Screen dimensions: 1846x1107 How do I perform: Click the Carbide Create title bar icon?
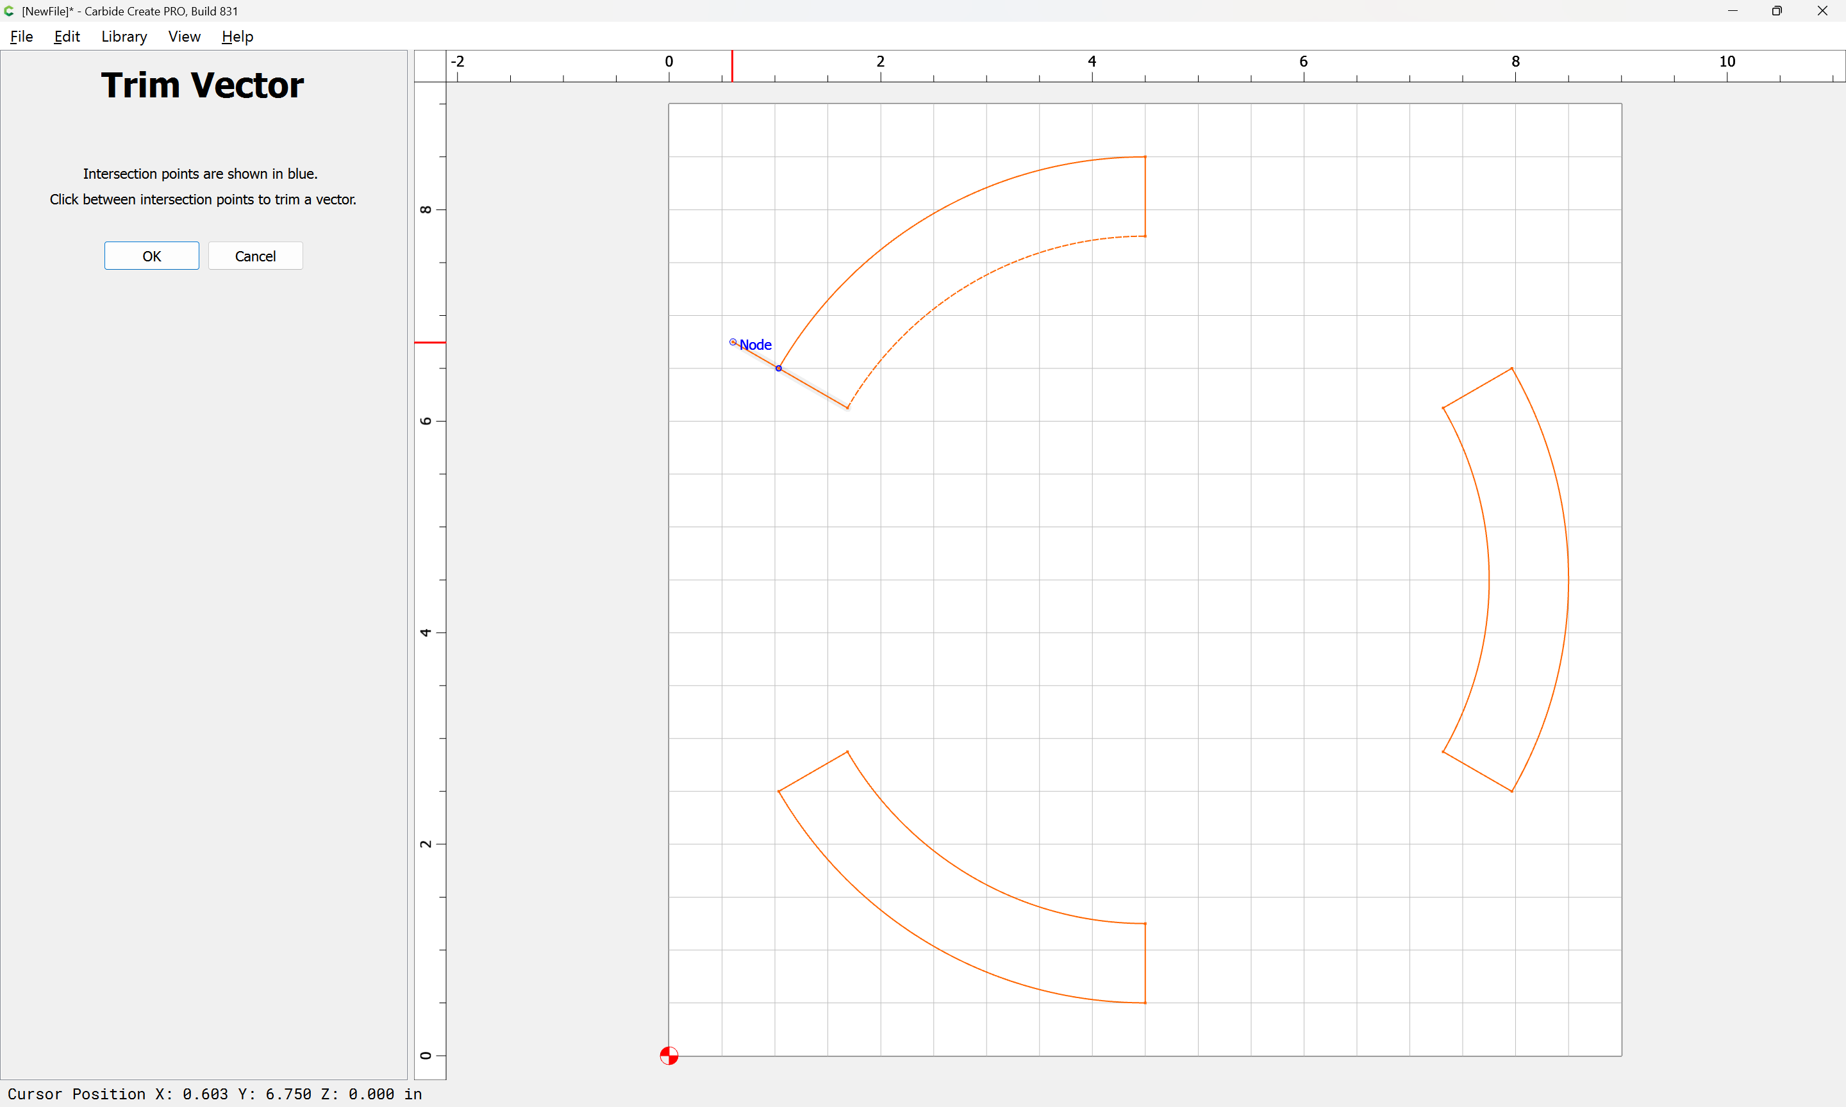[9, 11]
